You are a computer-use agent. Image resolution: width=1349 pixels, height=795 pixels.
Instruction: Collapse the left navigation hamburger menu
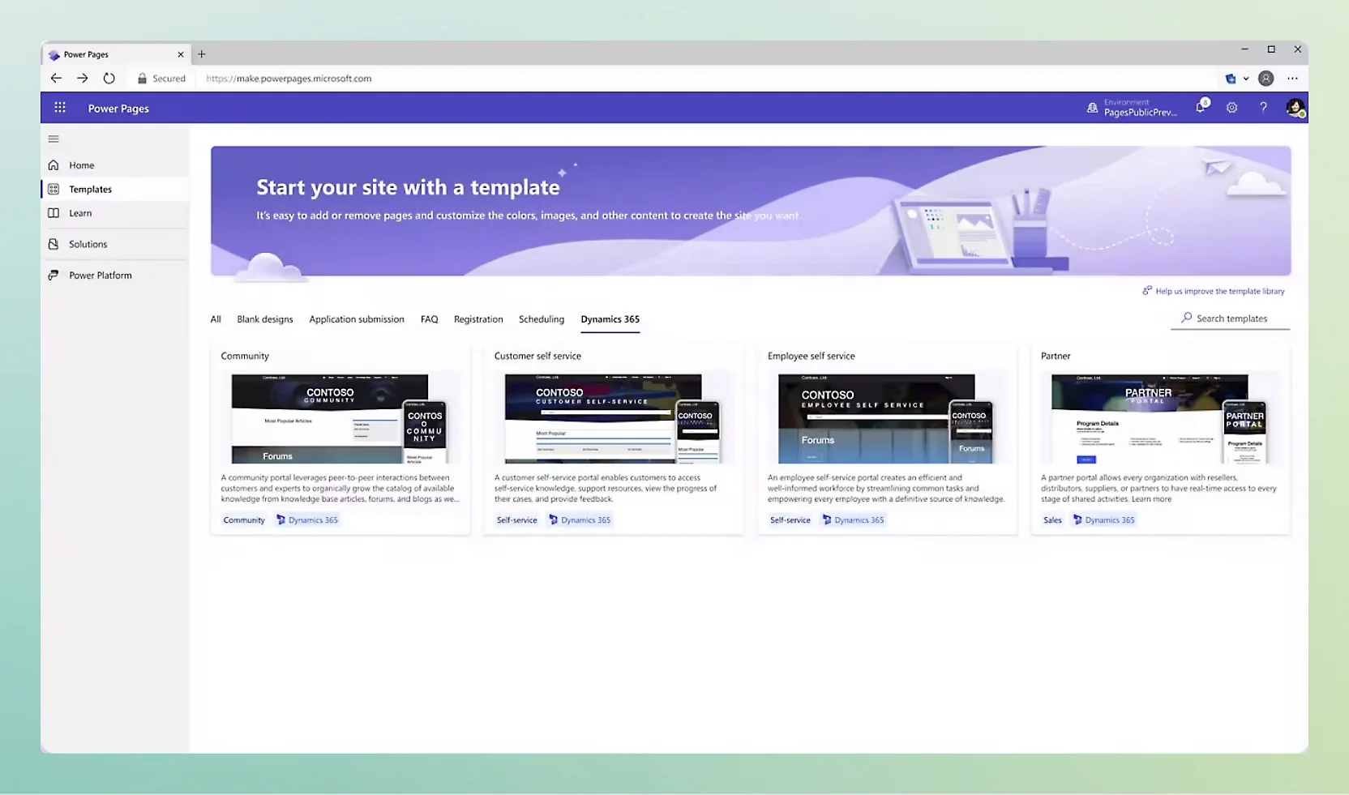[x=54, y=139]
